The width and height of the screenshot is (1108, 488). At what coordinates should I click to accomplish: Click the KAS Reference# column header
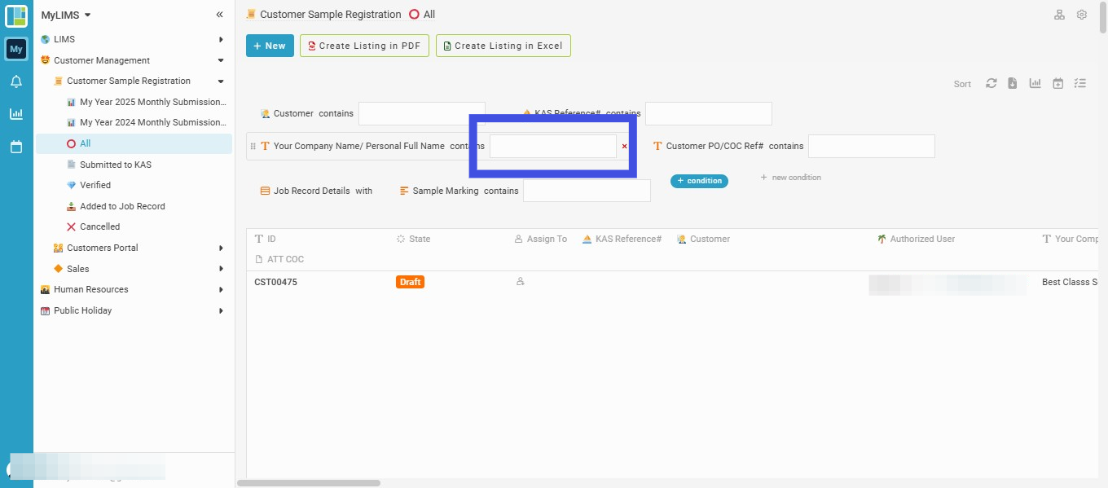tap(622, 239)
